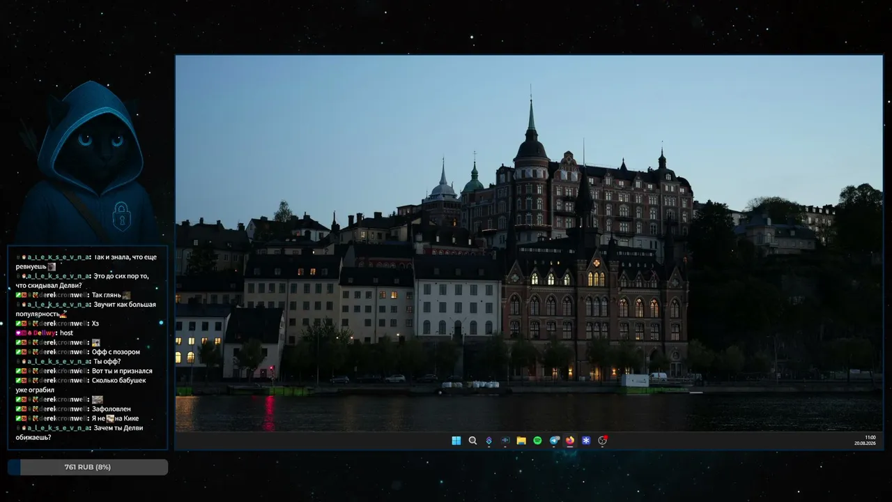Click "Звучит как большая" chat message
The height and width of the screenshot is (502, 892).
124,305
